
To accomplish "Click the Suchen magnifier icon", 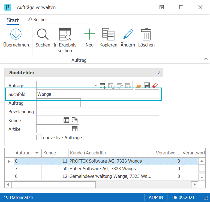I will (x=43, y=34).
